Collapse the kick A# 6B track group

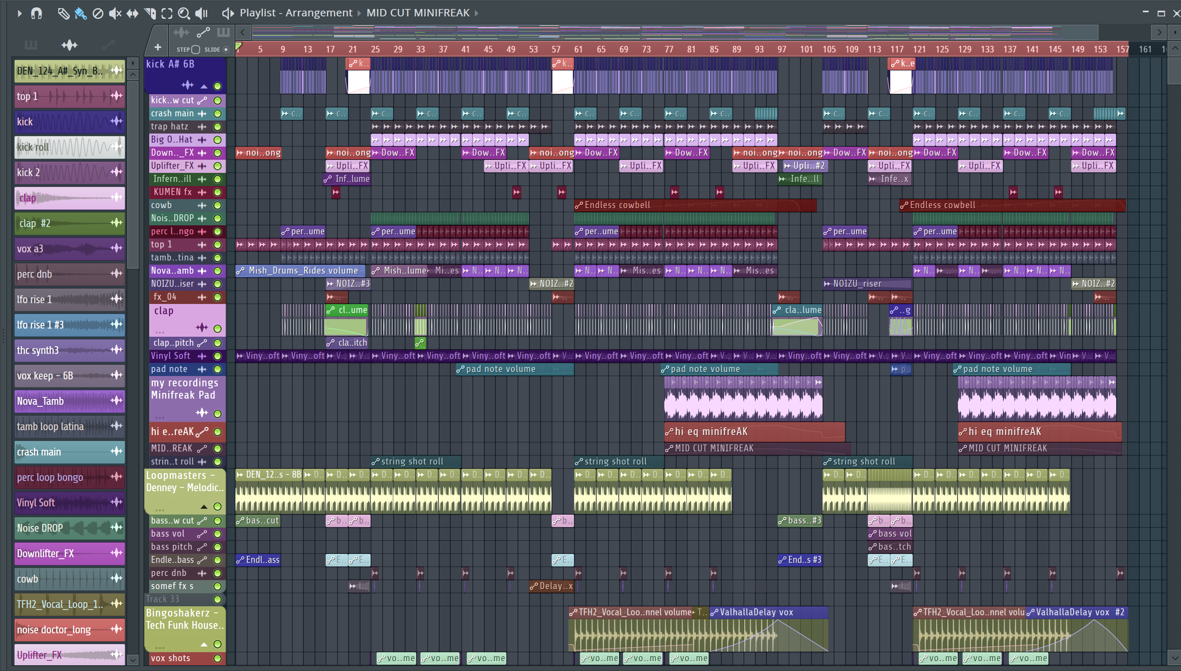(x=204, y=86)
